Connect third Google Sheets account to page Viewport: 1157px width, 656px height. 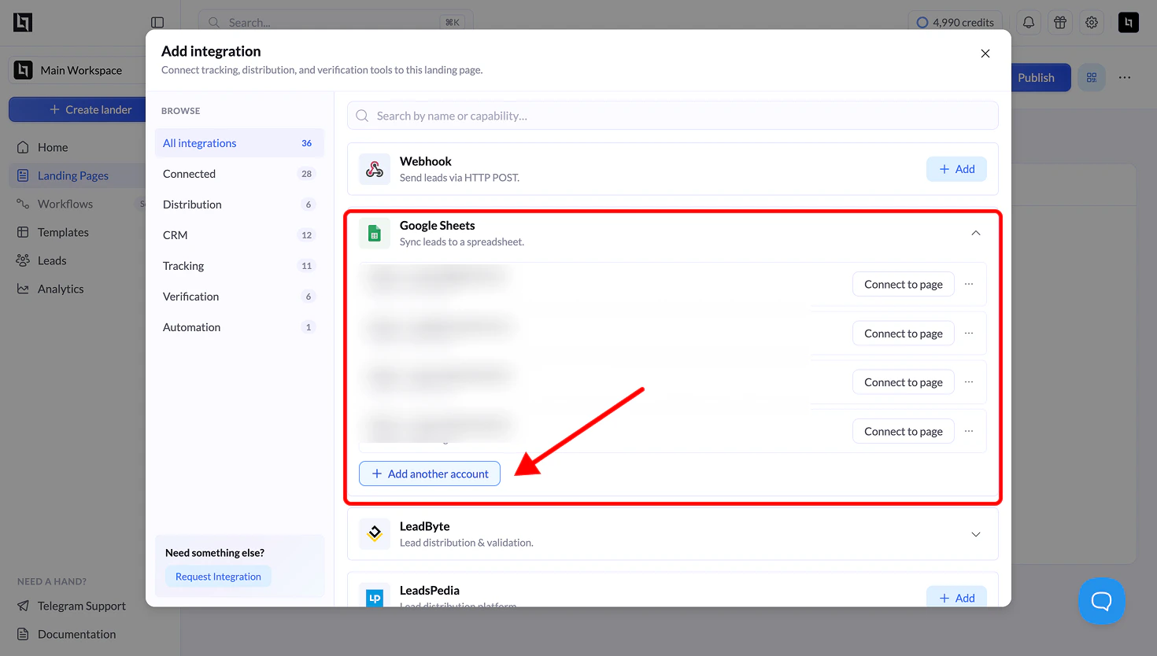pyautogui.click(x=904, y=381)
